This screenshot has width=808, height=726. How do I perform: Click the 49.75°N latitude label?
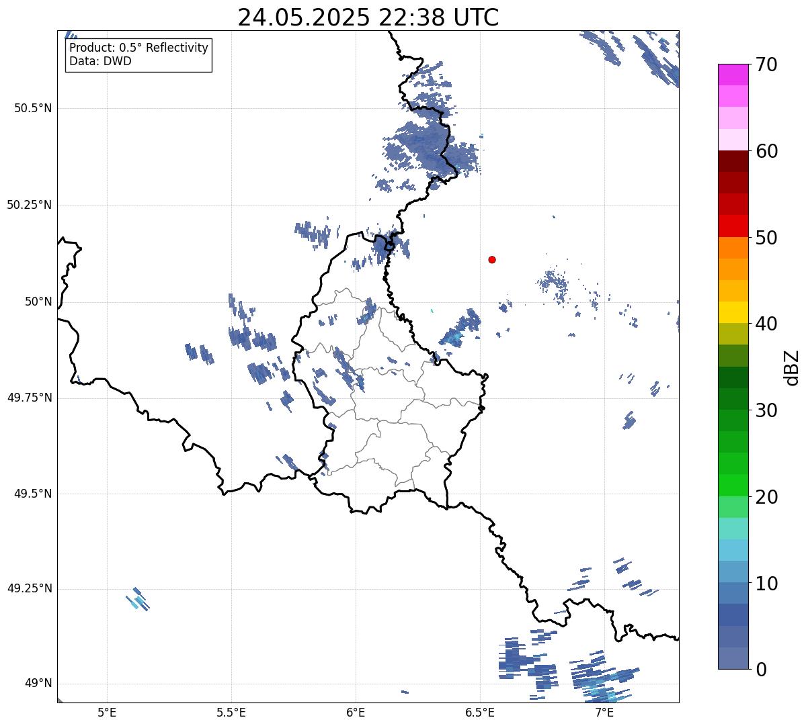coord(30,398)
